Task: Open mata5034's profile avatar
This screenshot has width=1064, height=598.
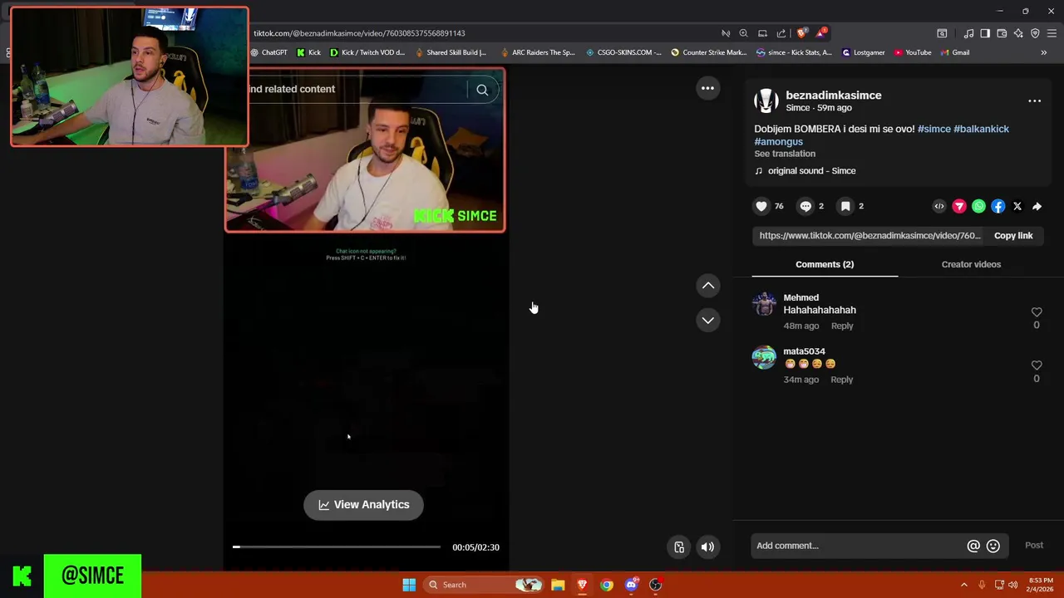Action: tap(764, 357)
